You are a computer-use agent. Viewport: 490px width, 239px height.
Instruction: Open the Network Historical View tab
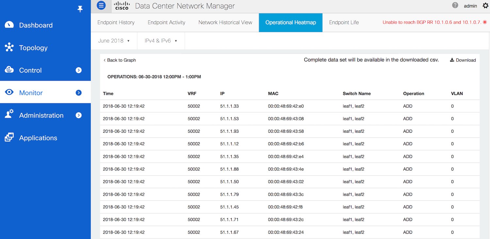tap(225, 23)
